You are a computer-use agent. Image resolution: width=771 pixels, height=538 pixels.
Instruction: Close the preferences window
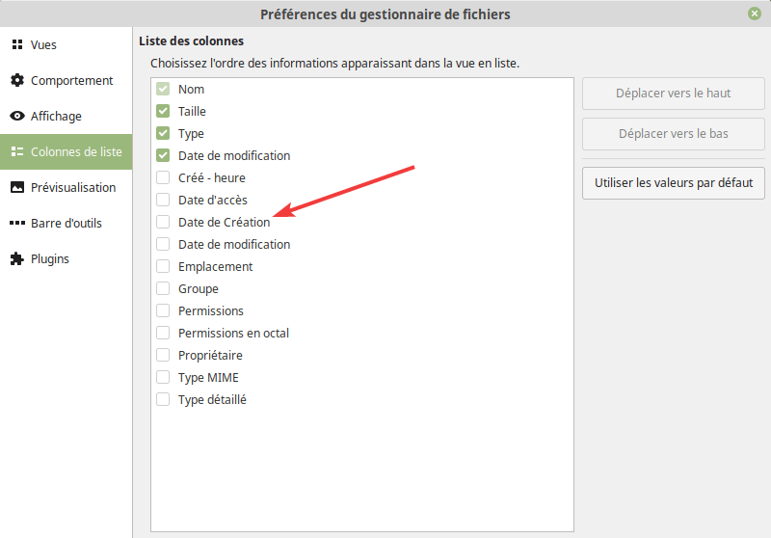click(754, 13)
